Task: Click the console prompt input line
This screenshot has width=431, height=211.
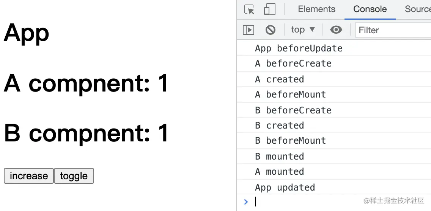Action: [304, 202]
